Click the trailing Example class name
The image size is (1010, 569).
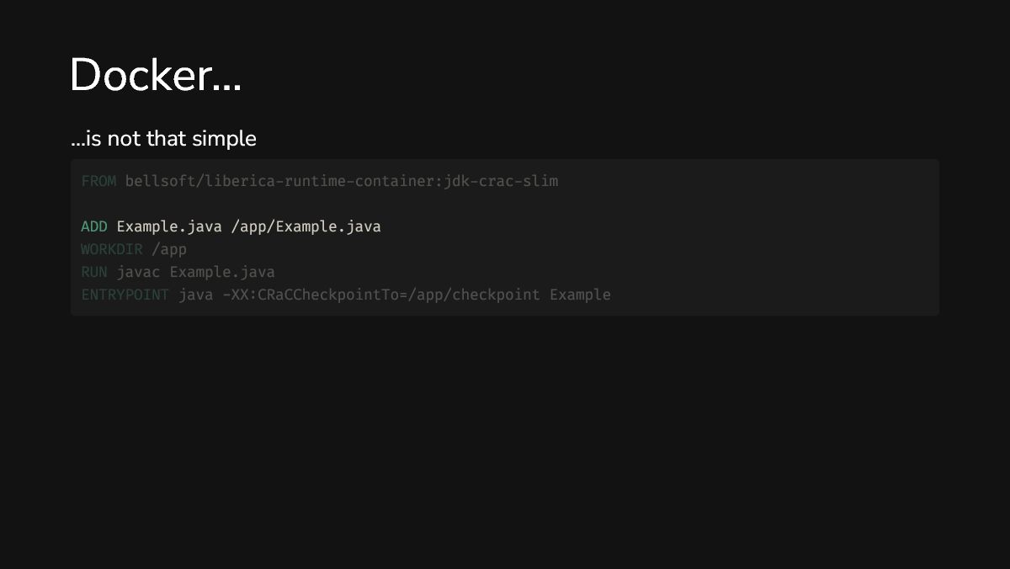click(580, 295)
